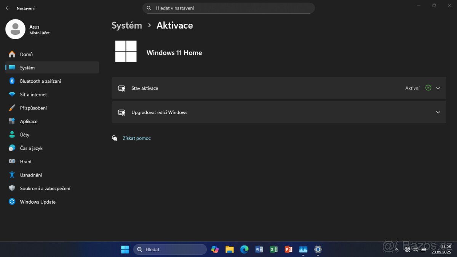Screen dimensions: 457x257
Task: Launch Excel from the taskbar
Action: coord(274,249)
